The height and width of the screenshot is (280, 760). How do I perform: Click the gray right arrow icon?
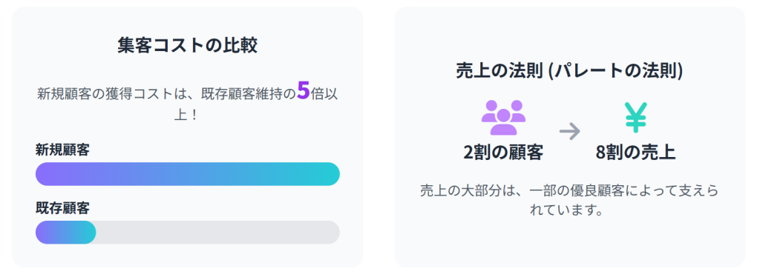click(569, 130)
